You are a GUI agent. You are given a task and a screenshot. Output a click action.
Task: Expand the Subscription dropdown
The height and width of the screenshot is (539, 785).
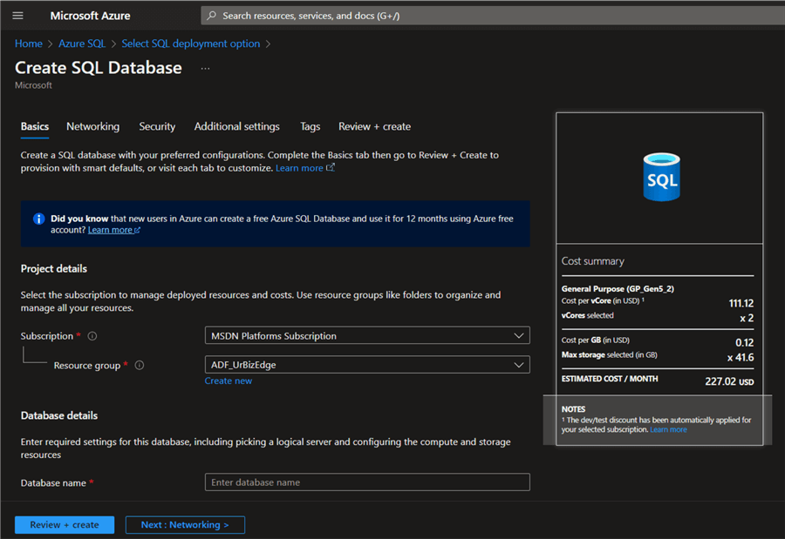click(366, 335)
